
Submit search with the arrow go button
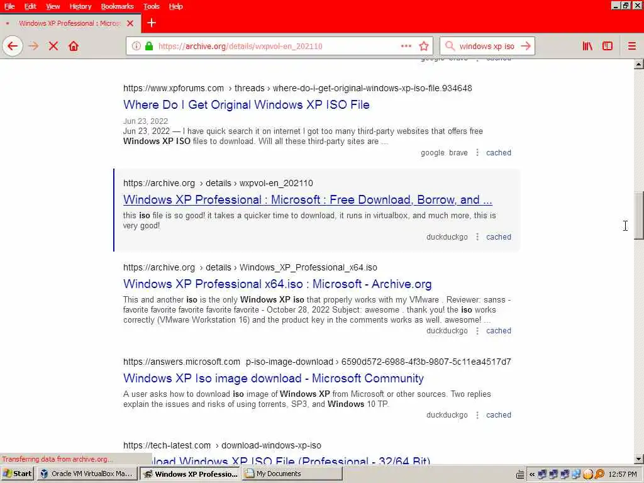click(x=526, y=46)
